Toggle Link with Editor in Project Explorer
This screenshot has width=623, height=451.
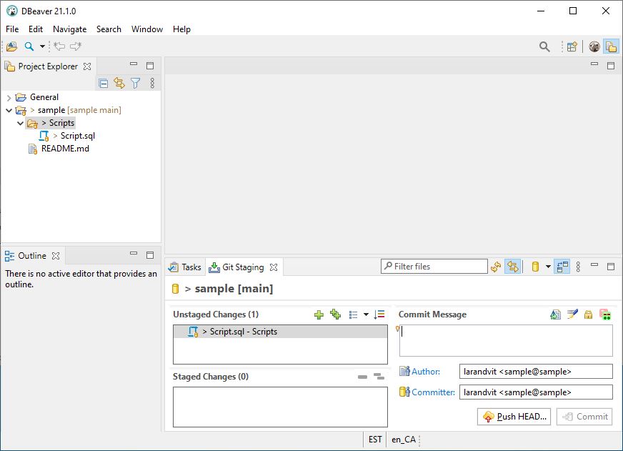pos(119,83)
